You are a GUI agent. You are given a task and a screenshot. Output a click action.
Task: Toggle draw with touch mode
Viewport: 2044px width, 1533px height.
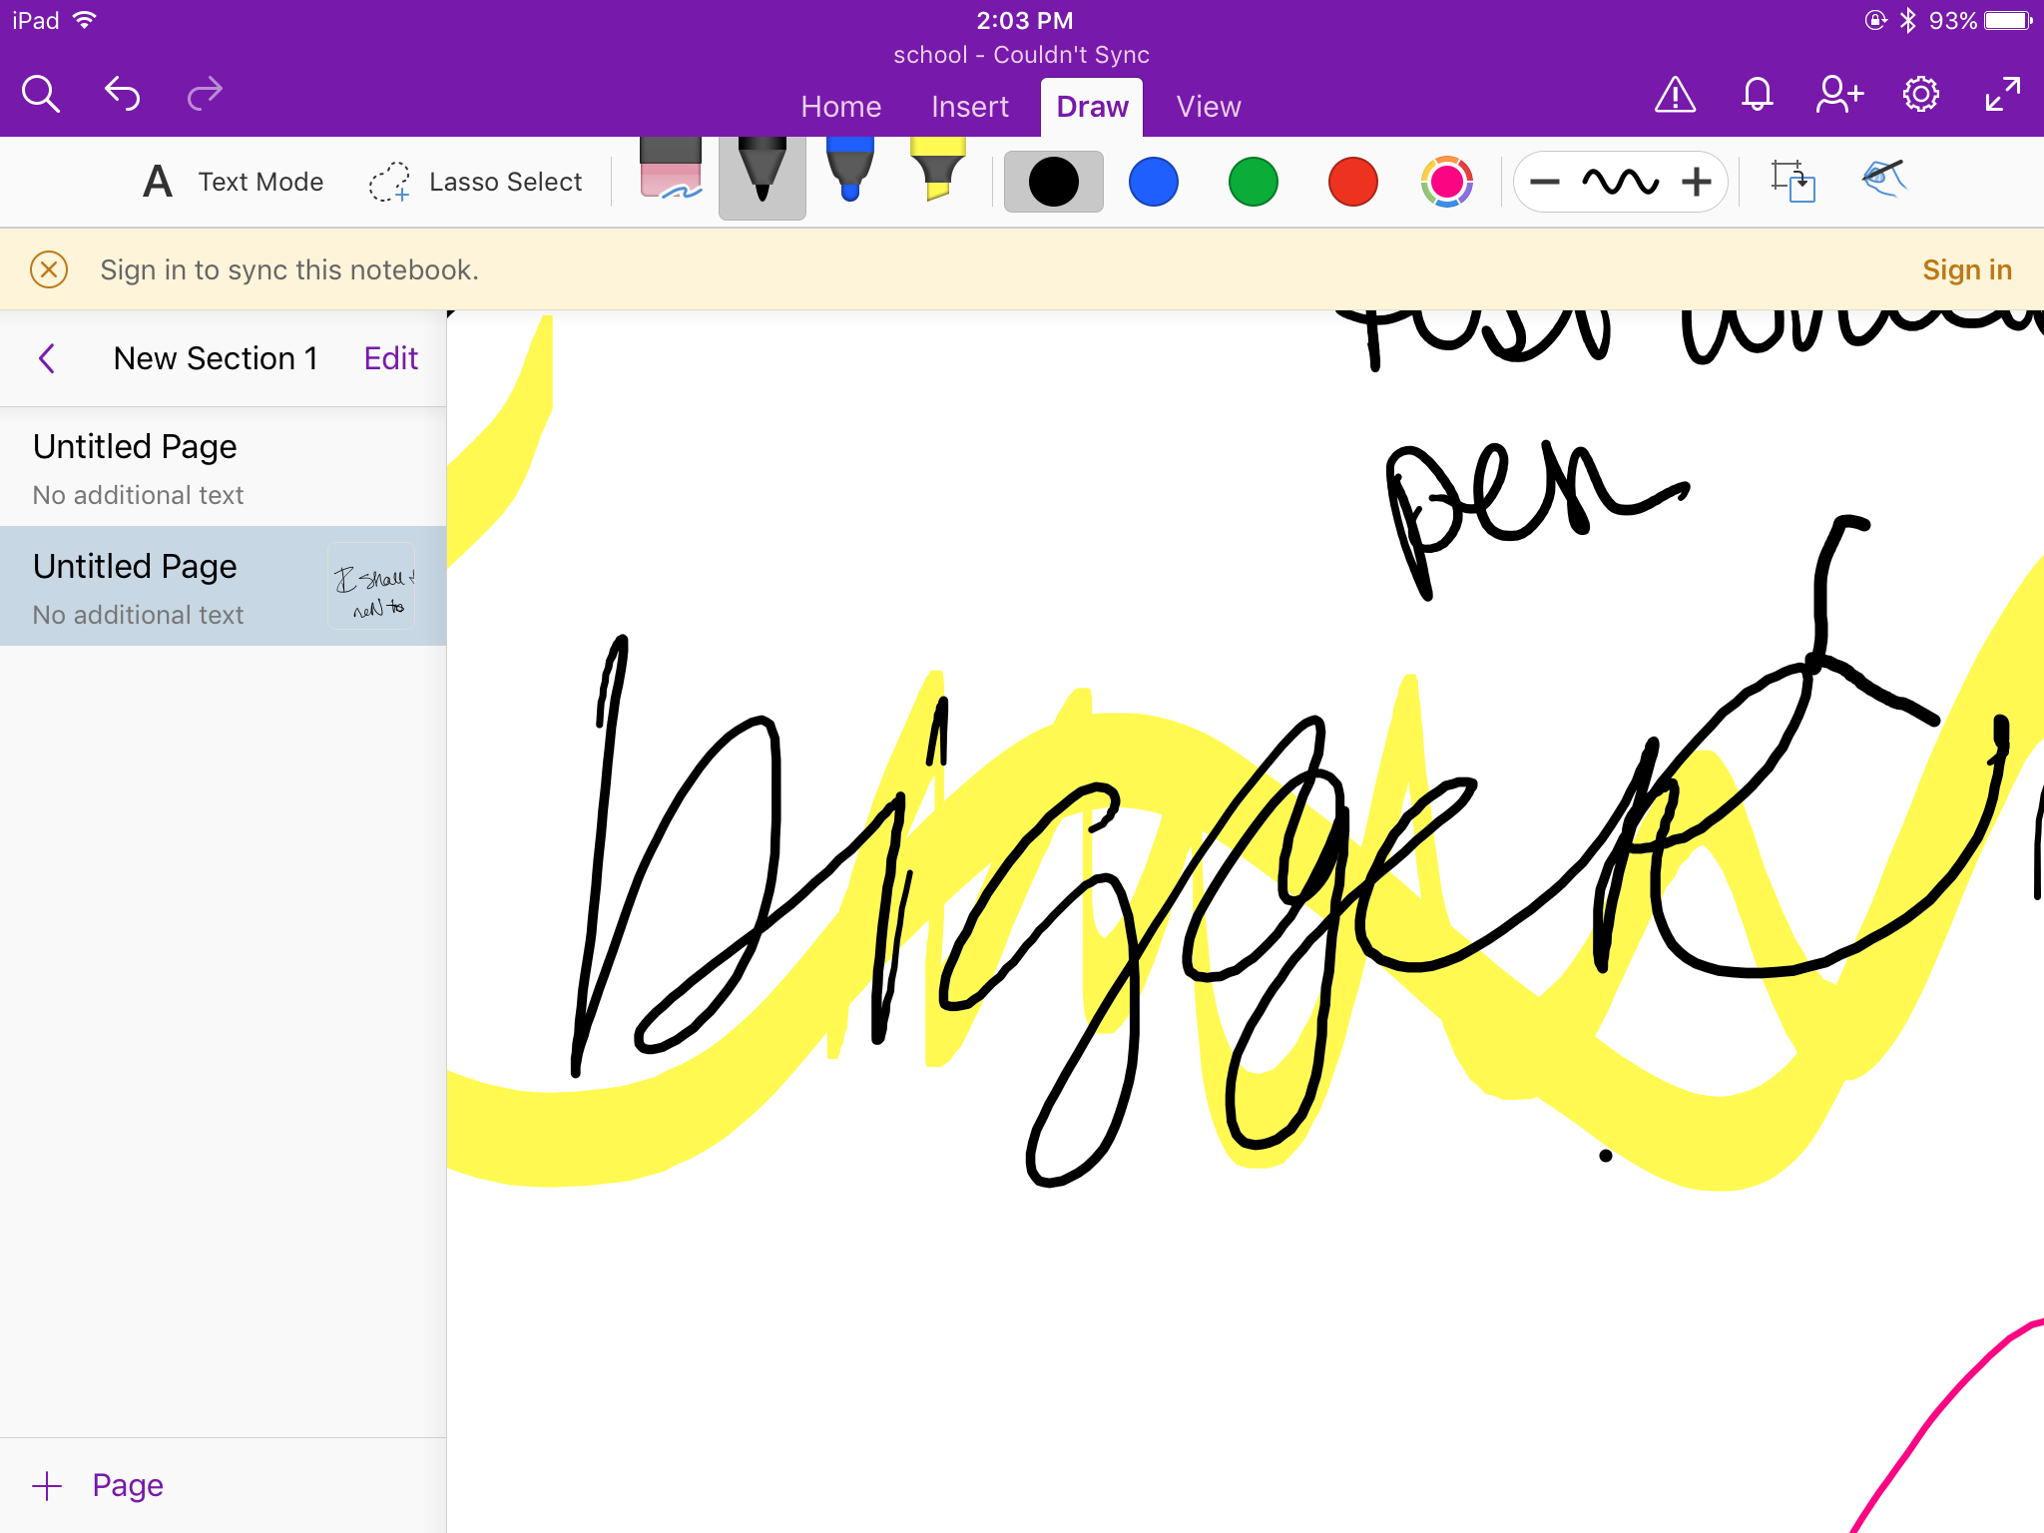pos(1883,181)
